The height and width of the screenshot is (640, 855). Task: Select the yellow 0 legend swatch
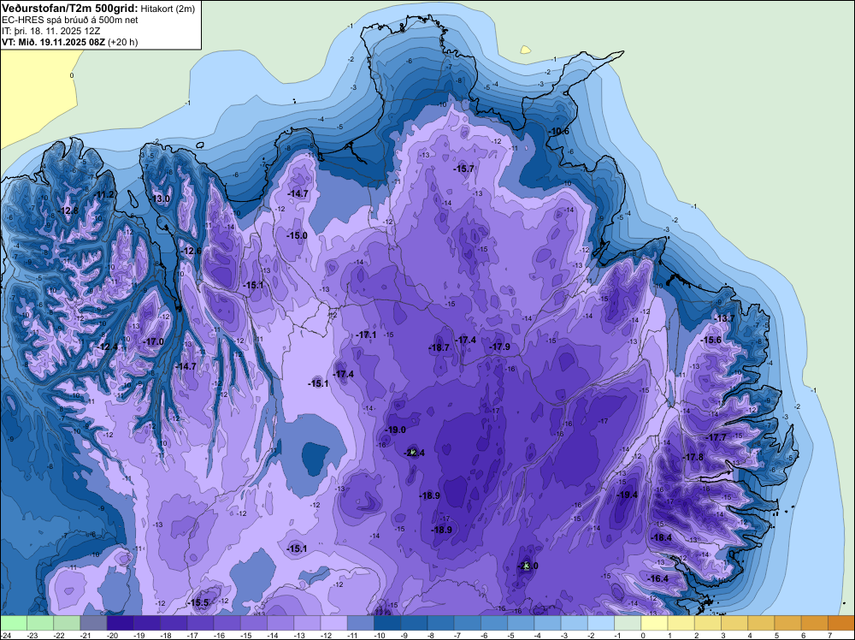(654, 623)
